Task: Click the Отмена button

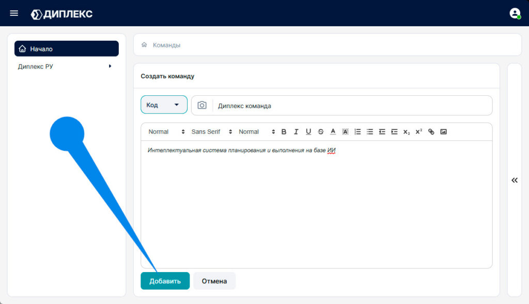Action: click(x=214, y=281)
